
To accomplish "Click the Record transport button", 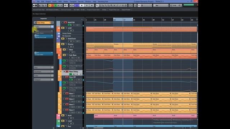I will pos(92,5).
